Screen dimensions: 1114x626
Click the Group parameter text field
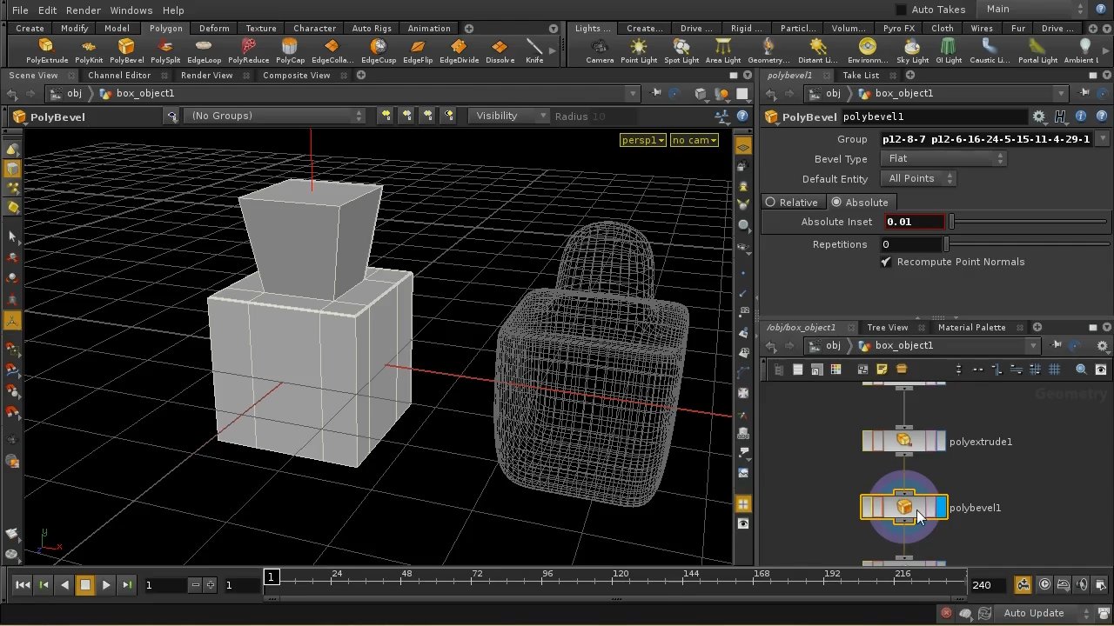987,139
